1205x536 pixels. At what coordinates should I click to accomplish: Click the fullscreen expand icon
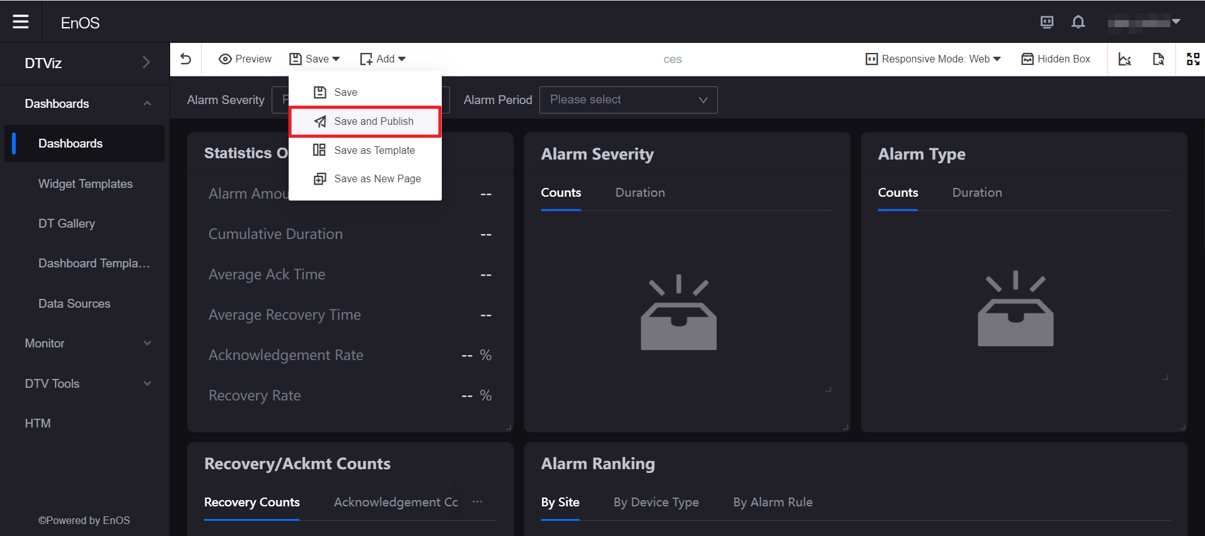pos(1193,59)
